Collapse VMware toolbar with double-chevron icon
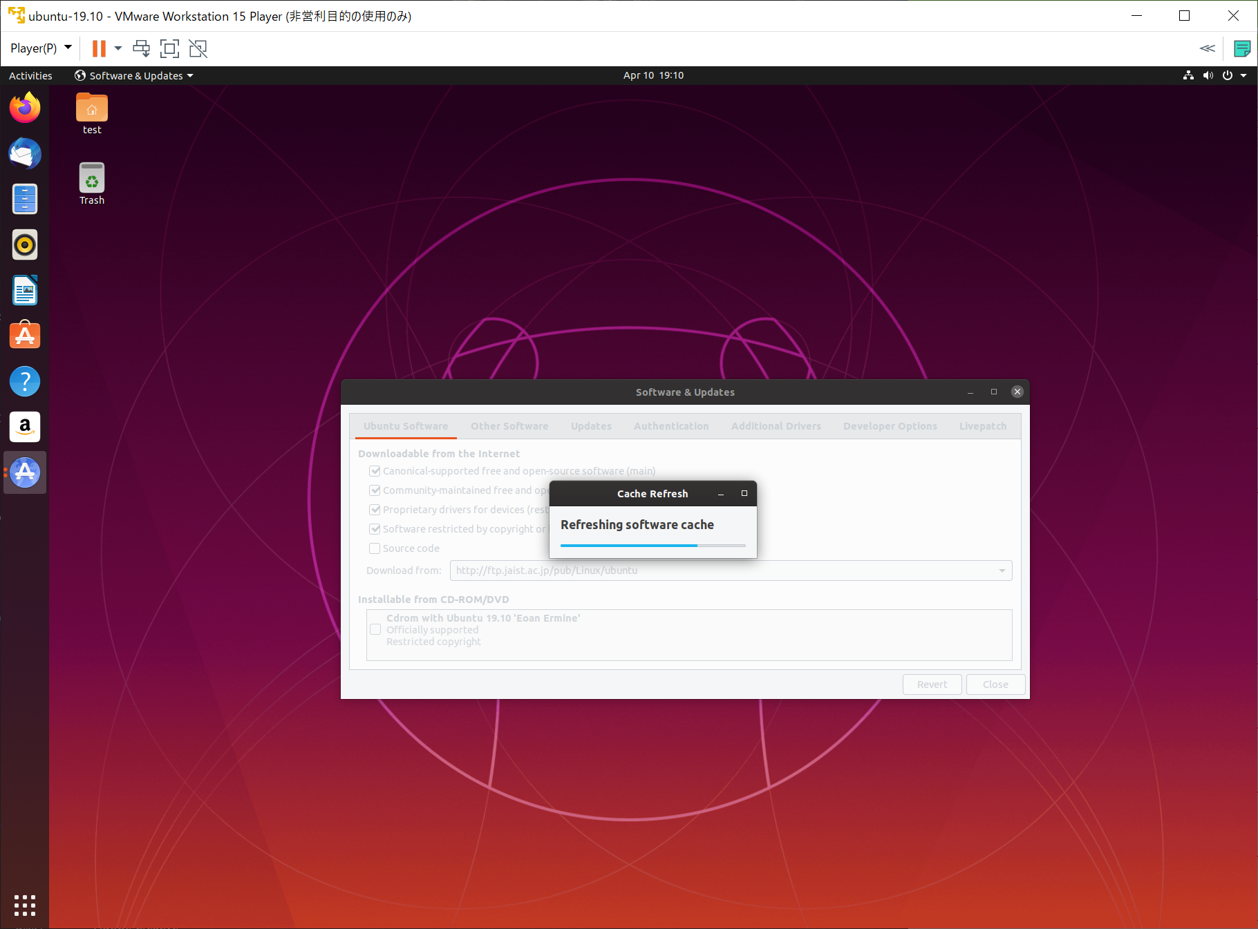 coord(1208,48)
